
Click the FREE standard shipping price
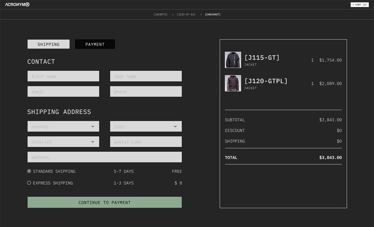tap(177, 172)
